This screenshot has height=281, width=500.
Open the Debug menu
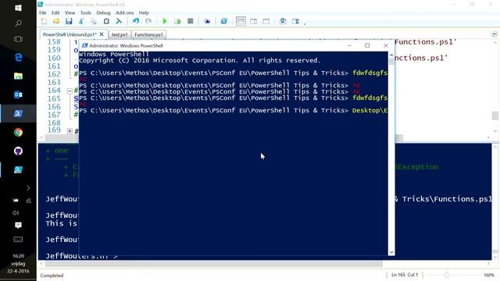103,12
